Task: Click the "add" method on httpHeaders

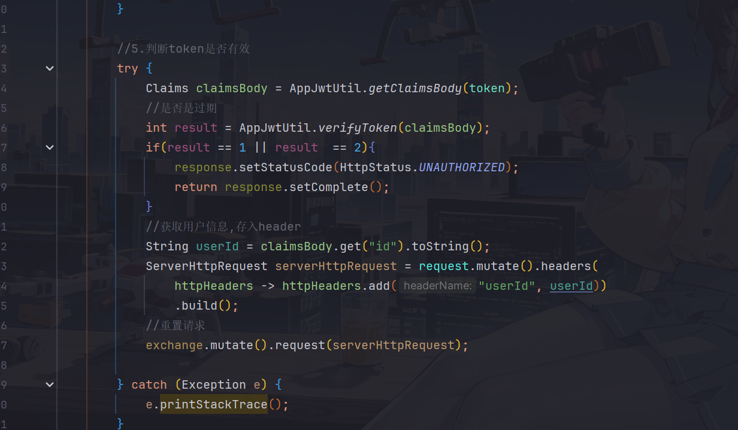Action: click(379, 286)
